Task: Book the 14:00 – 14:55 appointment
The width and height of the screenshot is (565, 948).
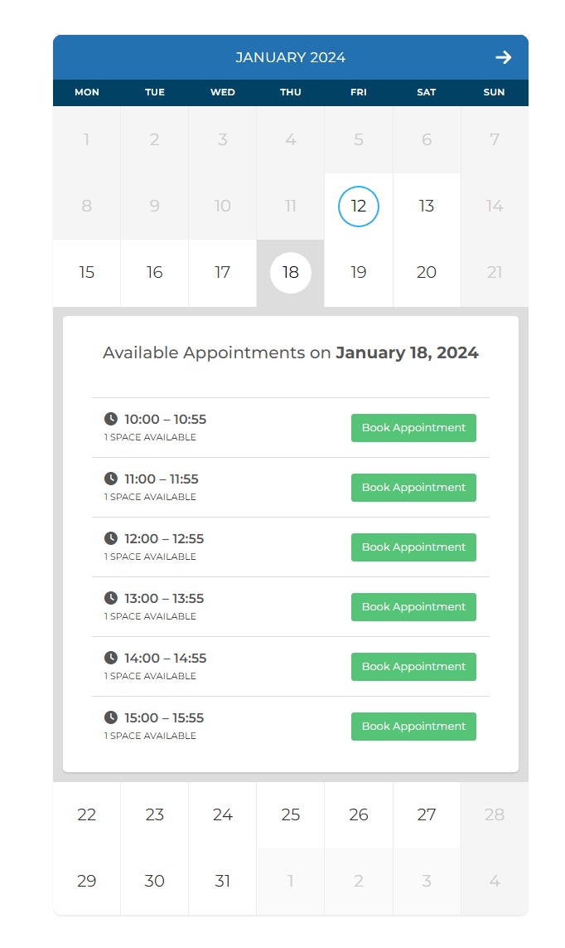Action: pyautogui.click(x=413, y=667)
